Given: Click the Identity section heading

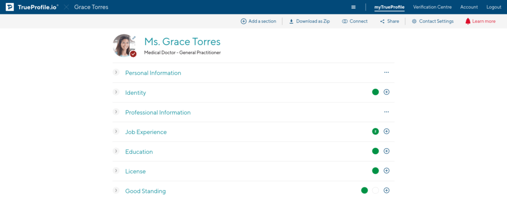Looking at the screenshot, I should click(136, 93).
